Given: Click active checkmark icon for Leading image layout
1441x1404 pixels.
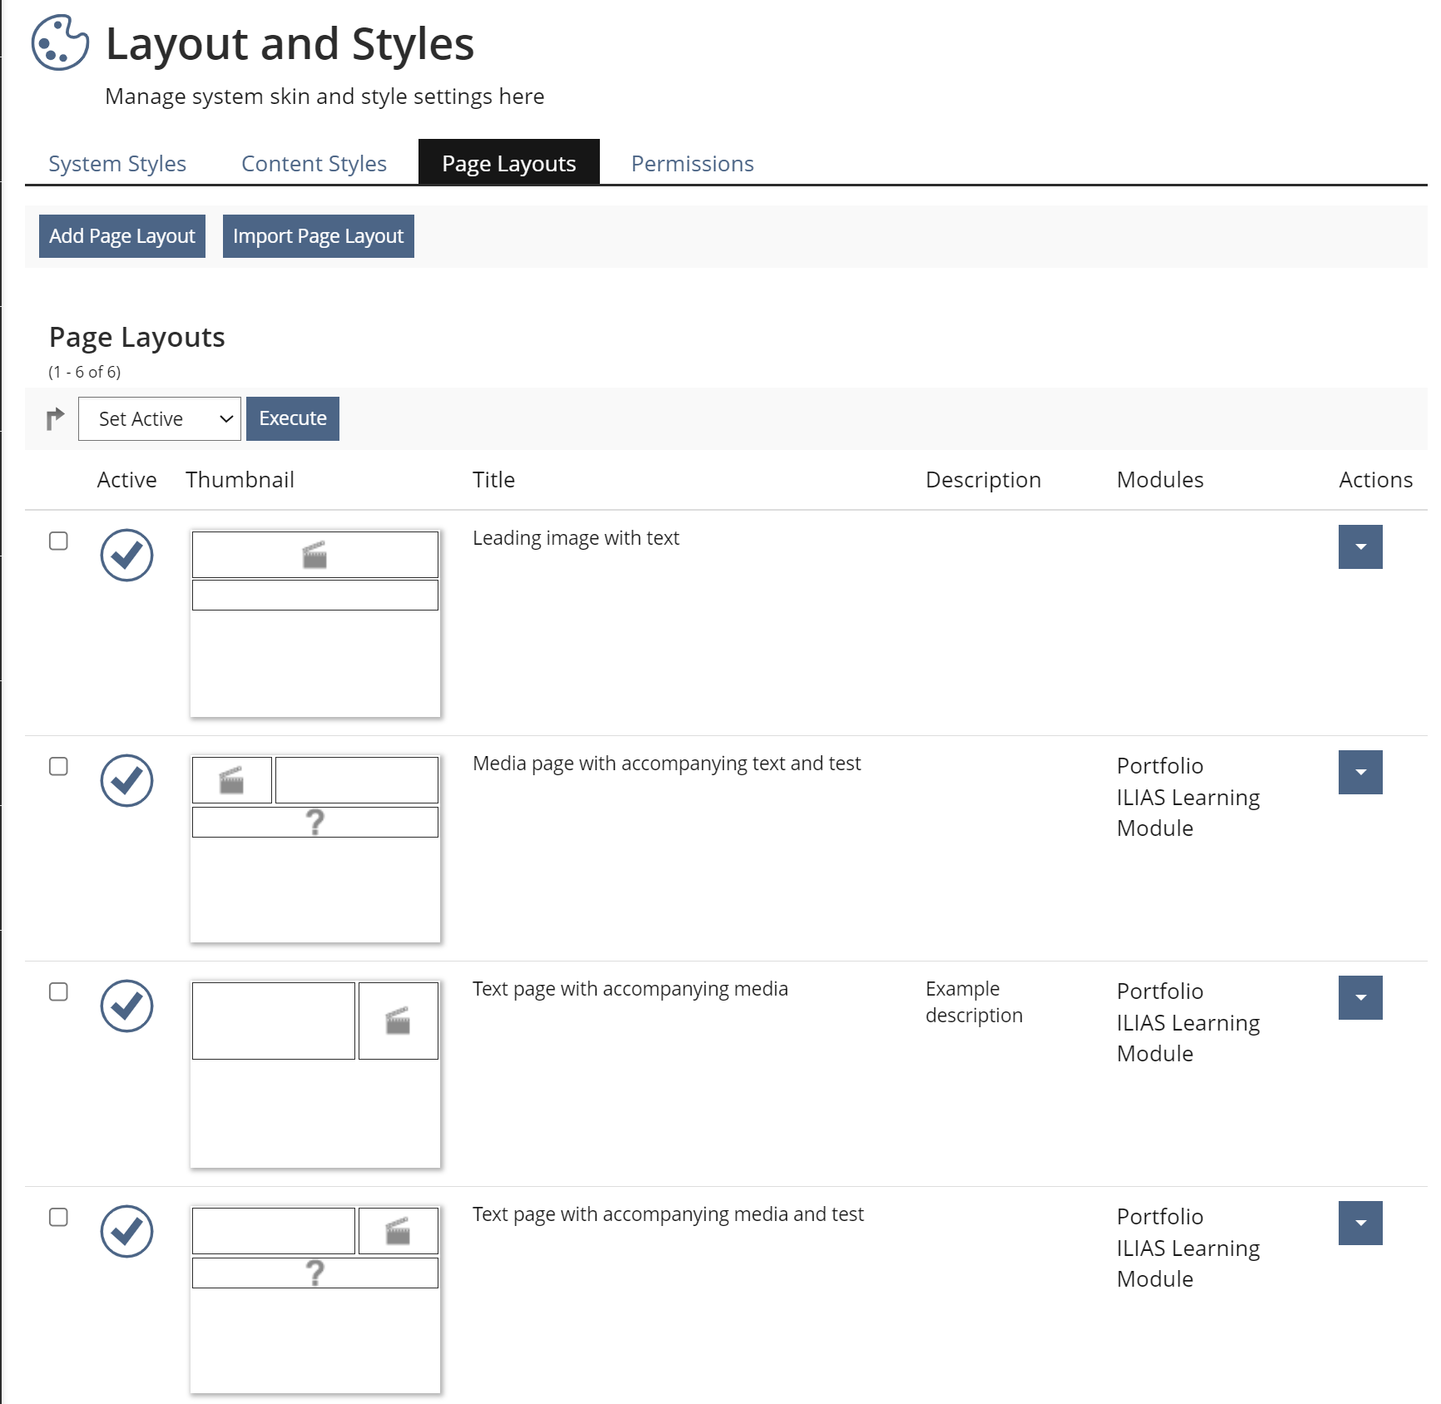Looking at the screenshot, I should coord(126,555).
